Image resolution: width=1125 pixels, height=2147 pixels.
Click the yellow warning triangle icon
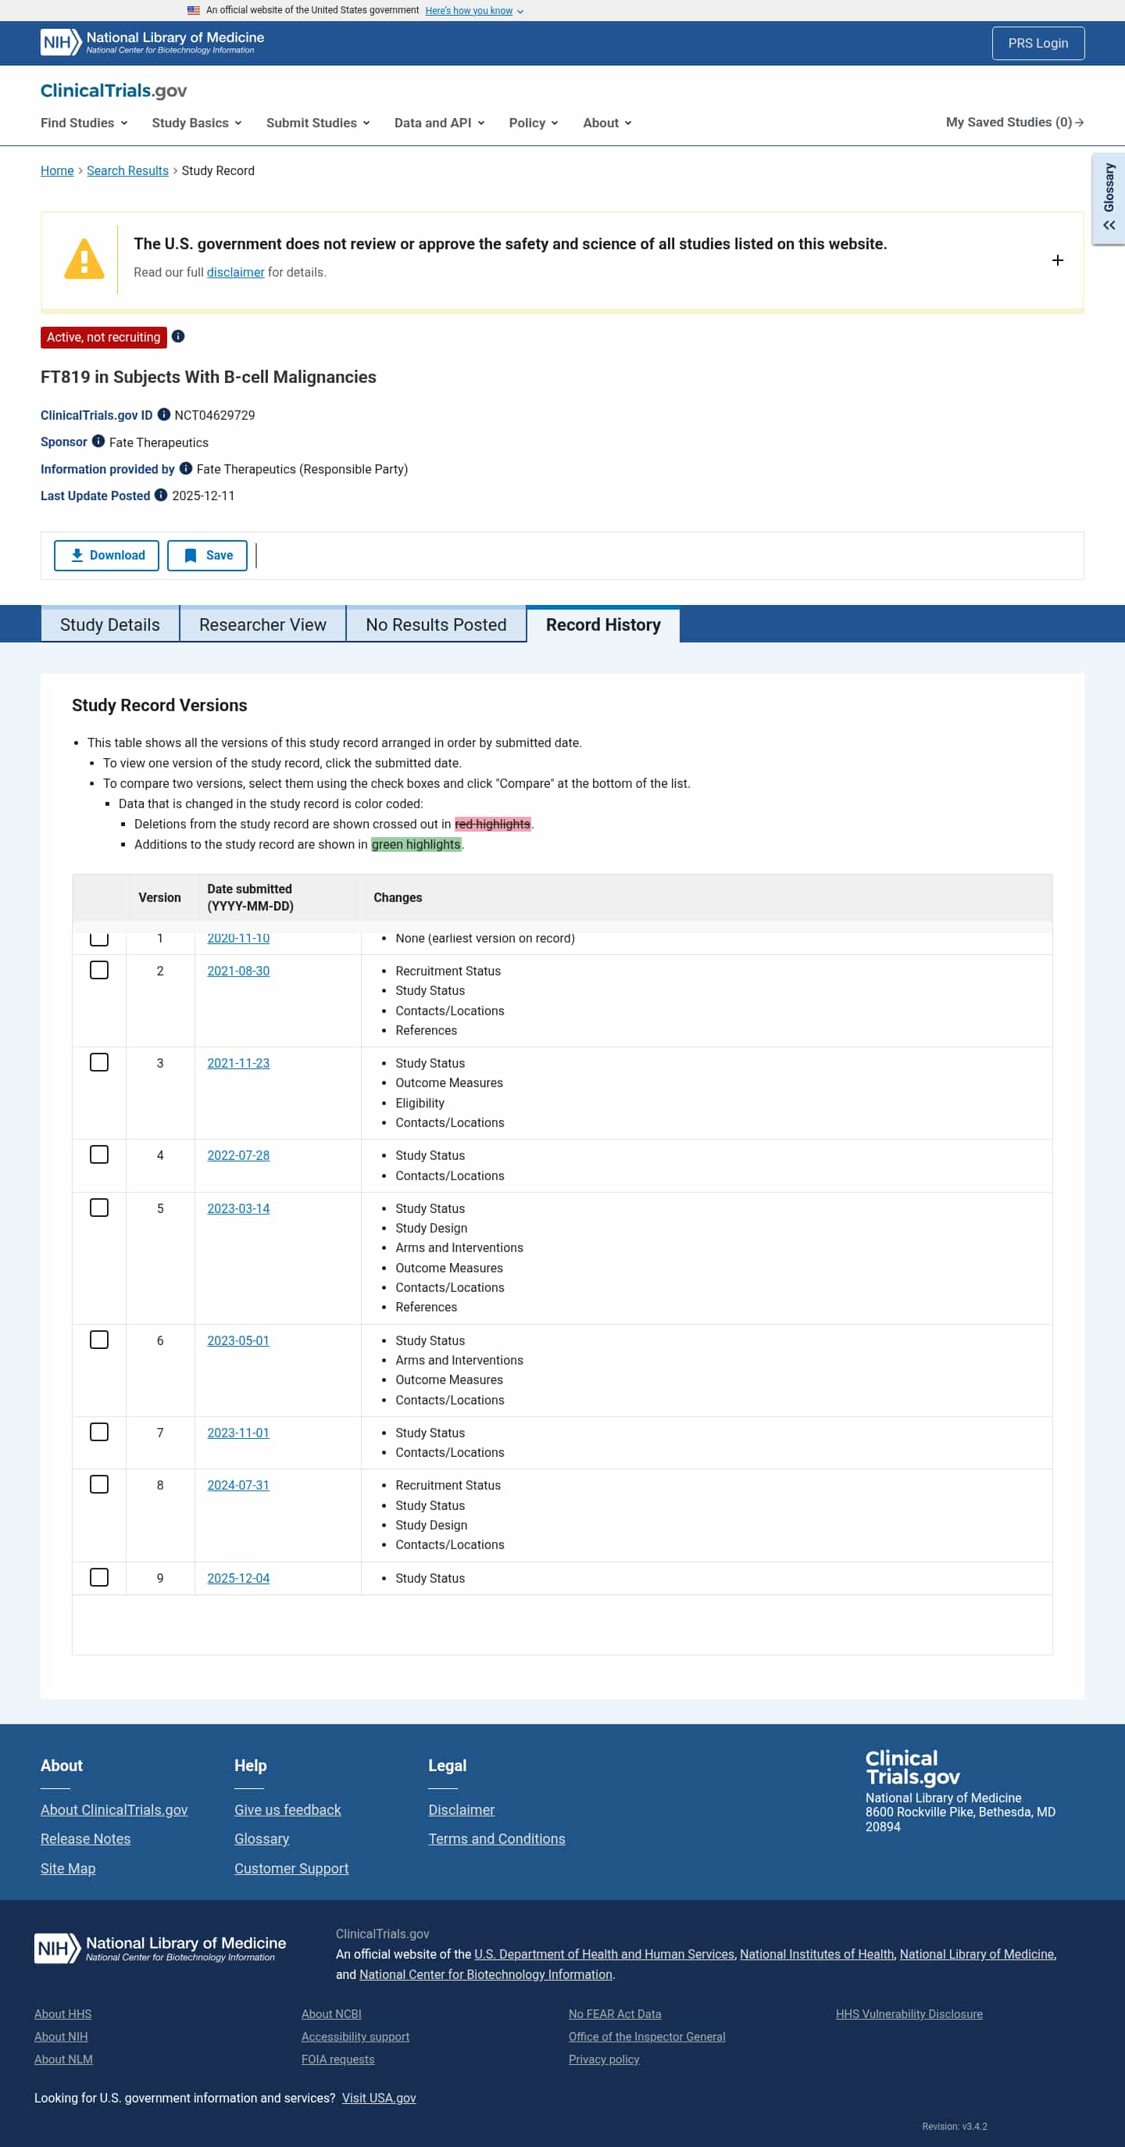(84, 259)
